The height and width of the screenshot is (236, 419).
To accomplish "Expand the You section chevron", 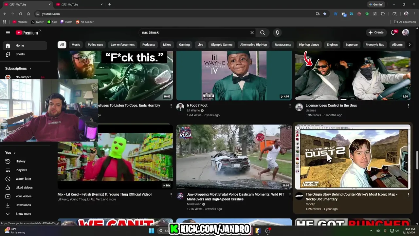I will (x=14, y=153).
